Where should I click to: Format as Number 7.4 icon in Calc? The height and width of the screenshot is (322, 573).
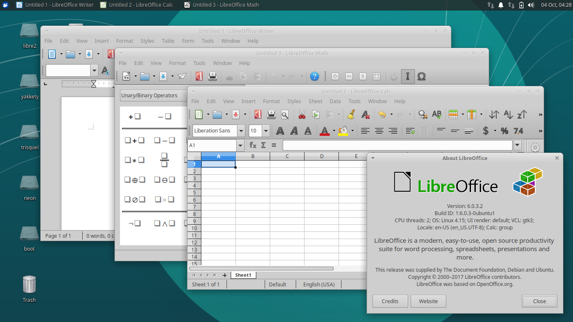point(518,131)
